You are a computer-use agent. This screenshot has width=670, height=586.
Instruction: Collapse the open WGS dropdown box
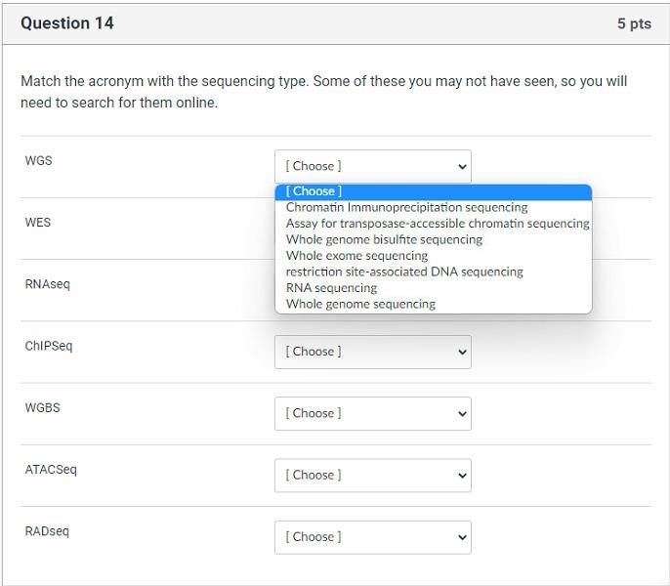click(x=372, y=166)
